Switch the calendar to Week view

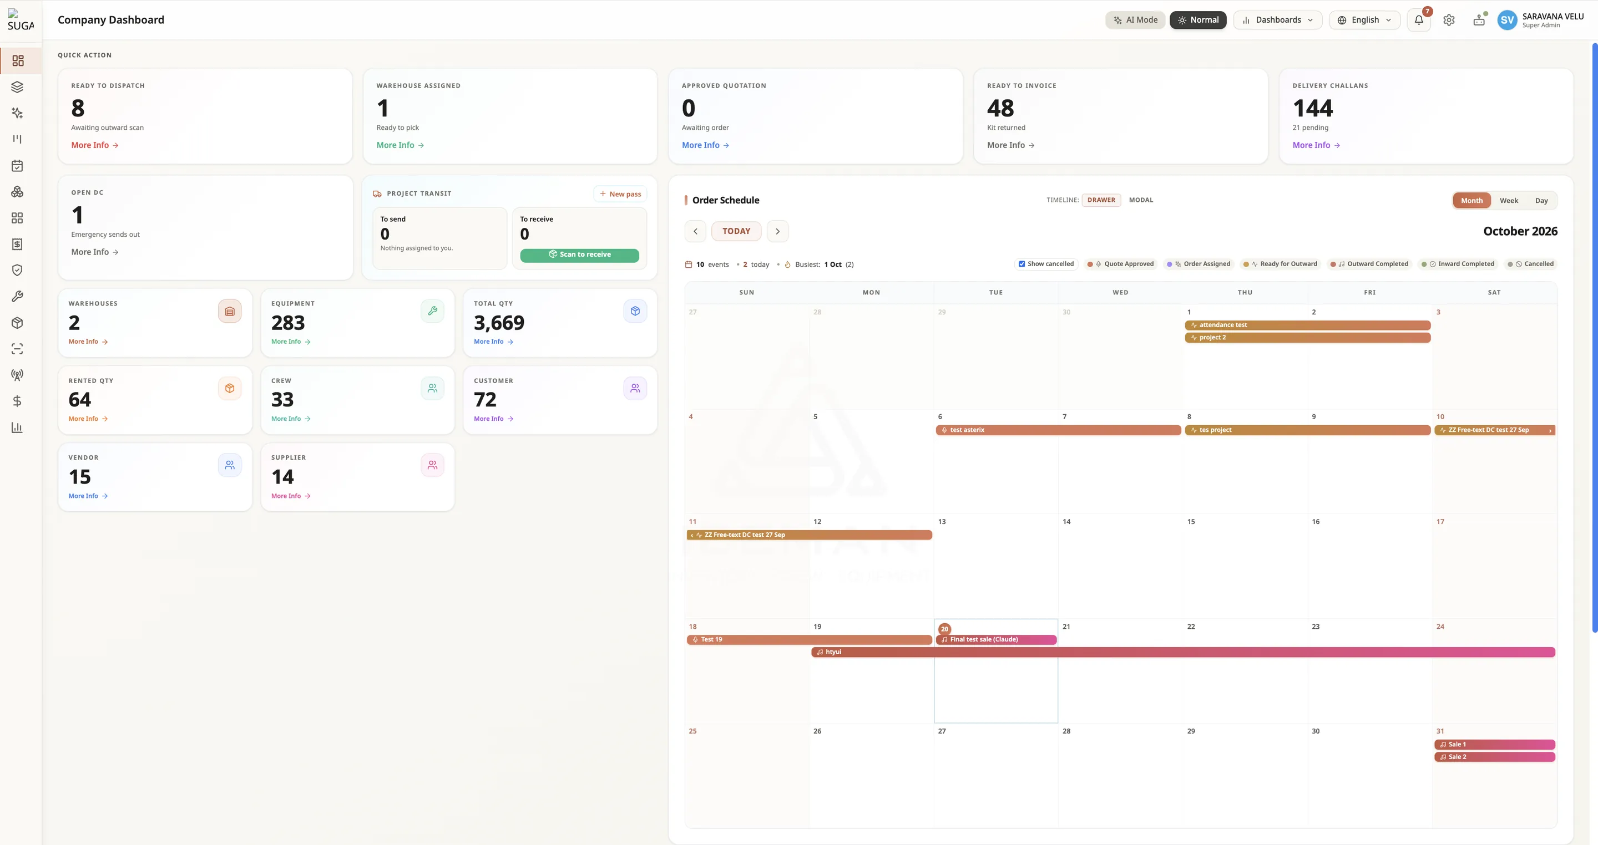point(1509,200)
